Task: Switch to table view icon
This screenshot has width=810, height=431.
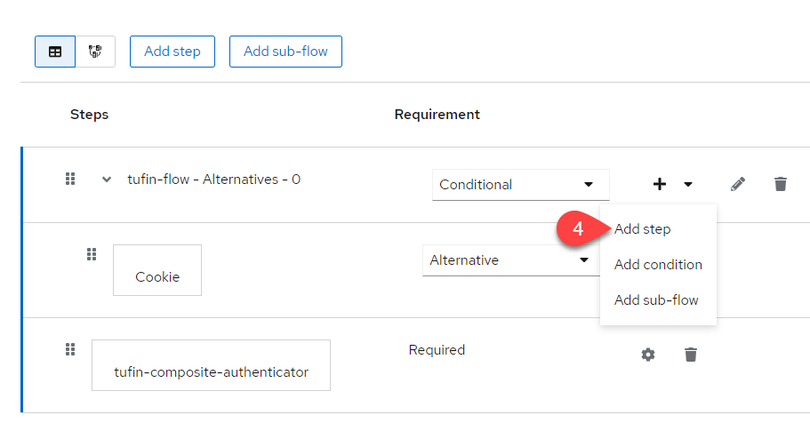Action: tap(55, 52)
